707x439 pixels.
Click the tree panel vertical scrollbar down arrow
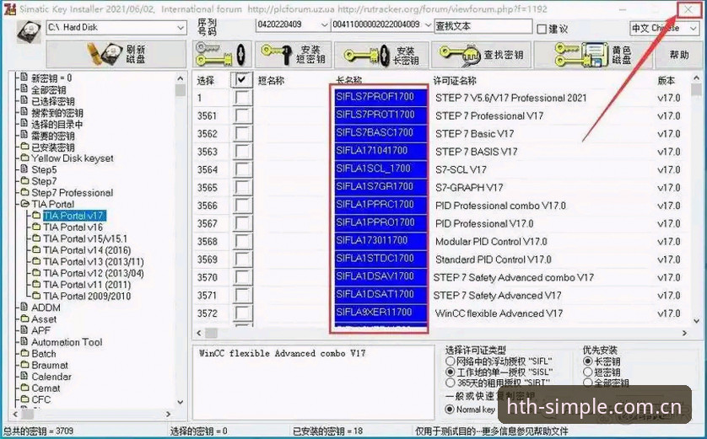[x=181, y=402]
